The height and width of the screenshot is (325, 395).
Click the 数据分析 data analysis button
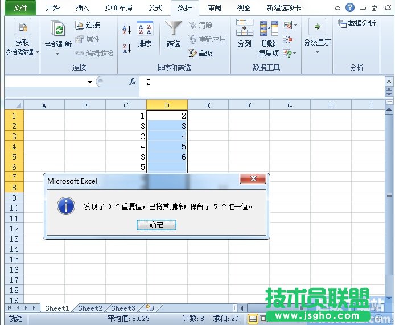point(357,23)
